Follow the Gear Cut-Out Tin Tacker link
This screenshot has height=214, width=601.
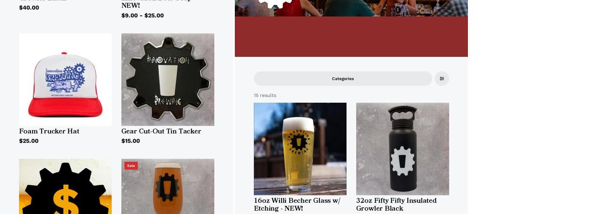(161, 131)
